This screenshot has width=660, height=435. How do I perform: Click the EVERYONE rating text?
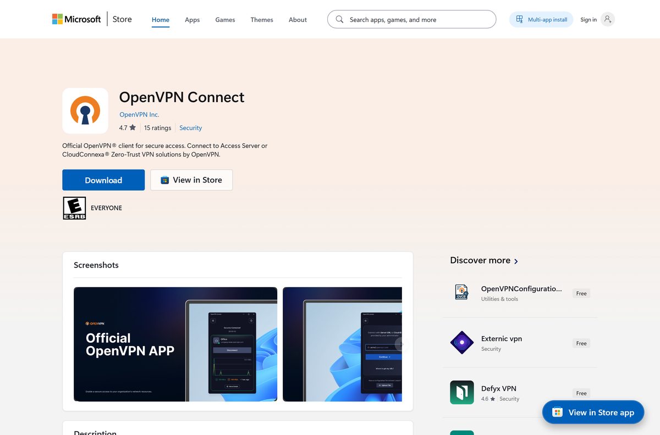106,208
